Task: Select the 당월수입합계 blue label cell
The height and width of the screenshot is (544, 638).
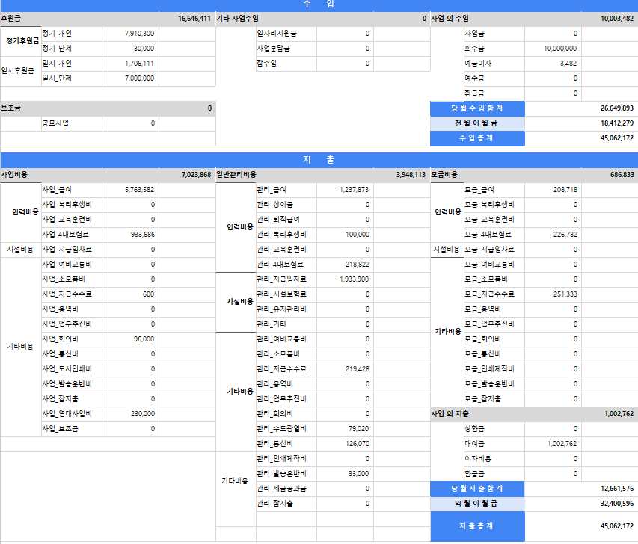Action: tap(477, 108)
